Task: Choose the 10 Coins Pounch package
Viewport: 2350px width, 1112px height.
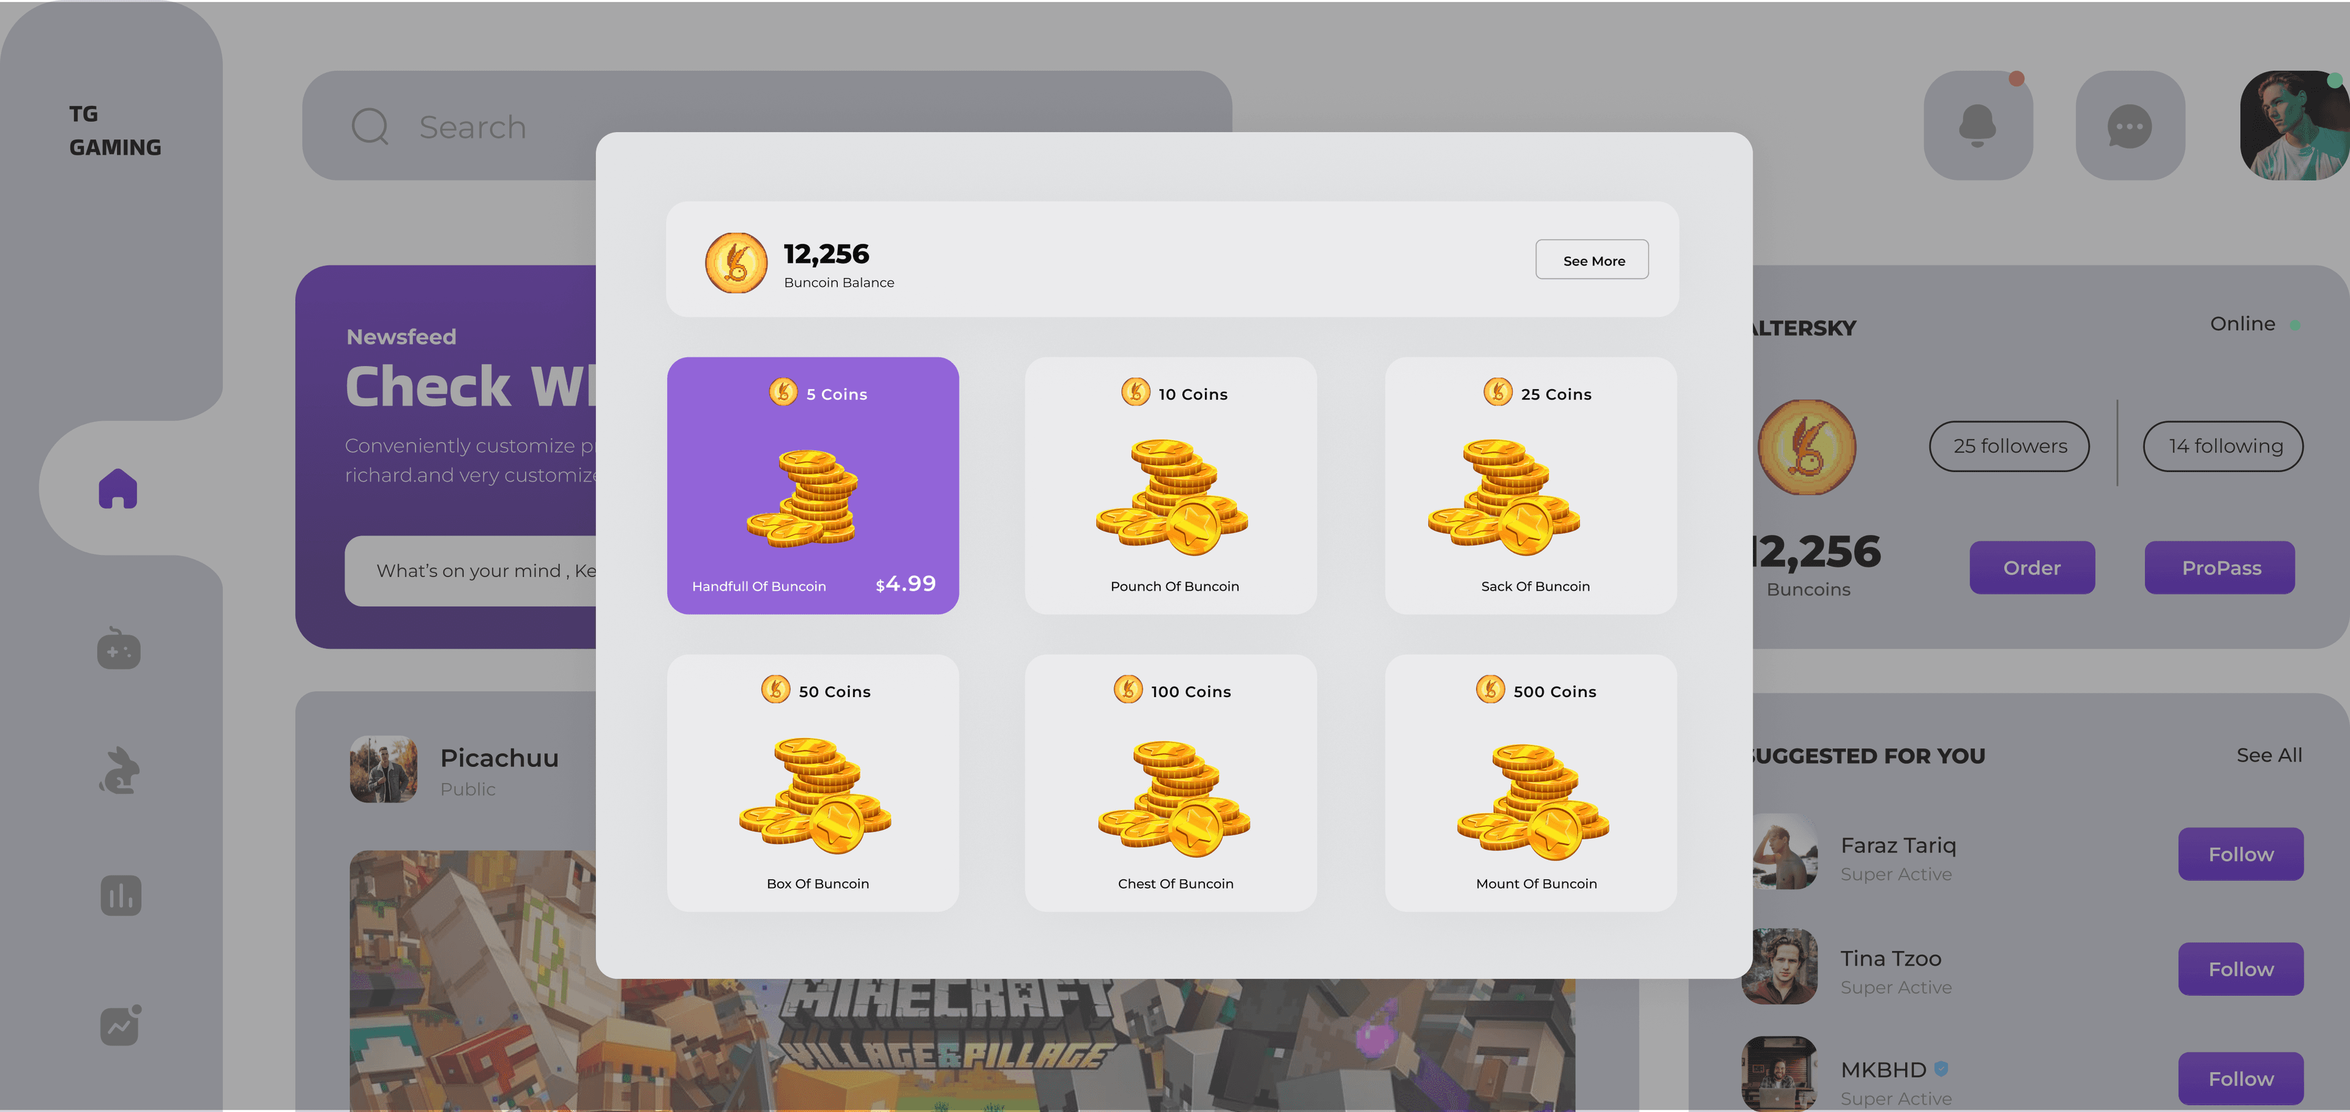Action: [x=1171, y=485]
